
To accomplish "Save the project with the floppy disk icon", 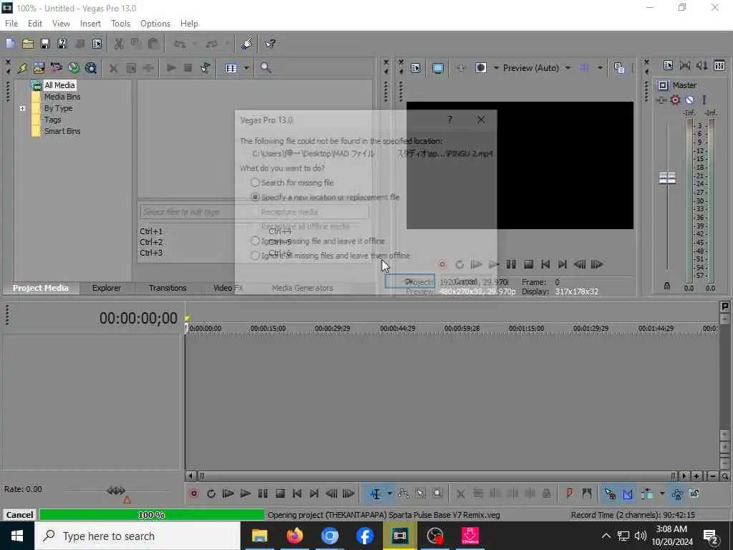I will (45, 44).
